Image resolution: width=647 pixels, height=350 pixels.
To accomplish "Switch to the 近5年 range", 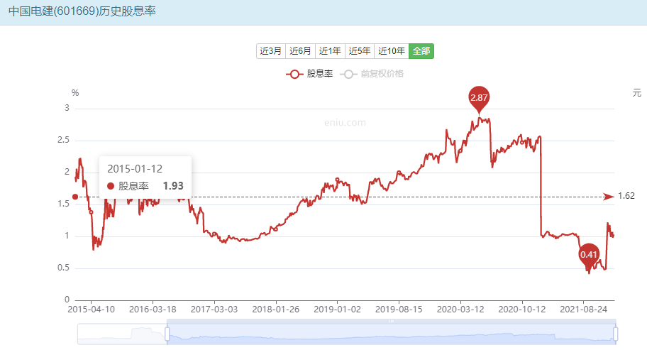I will 360,51.
